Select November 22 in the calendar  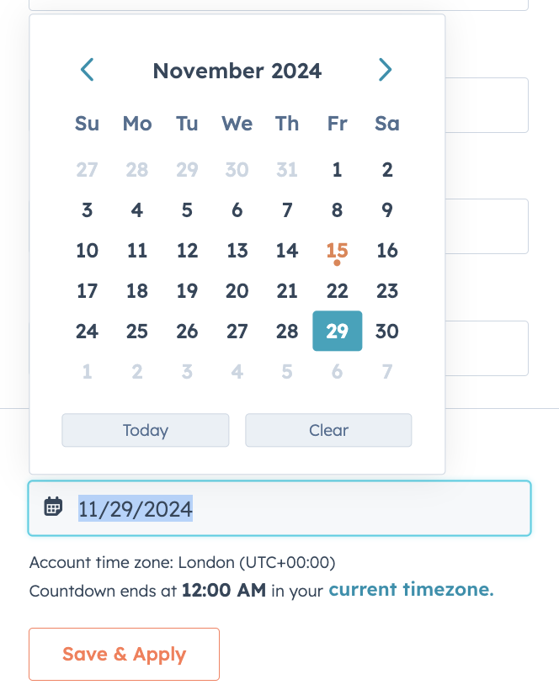click(x=337, y=291)
